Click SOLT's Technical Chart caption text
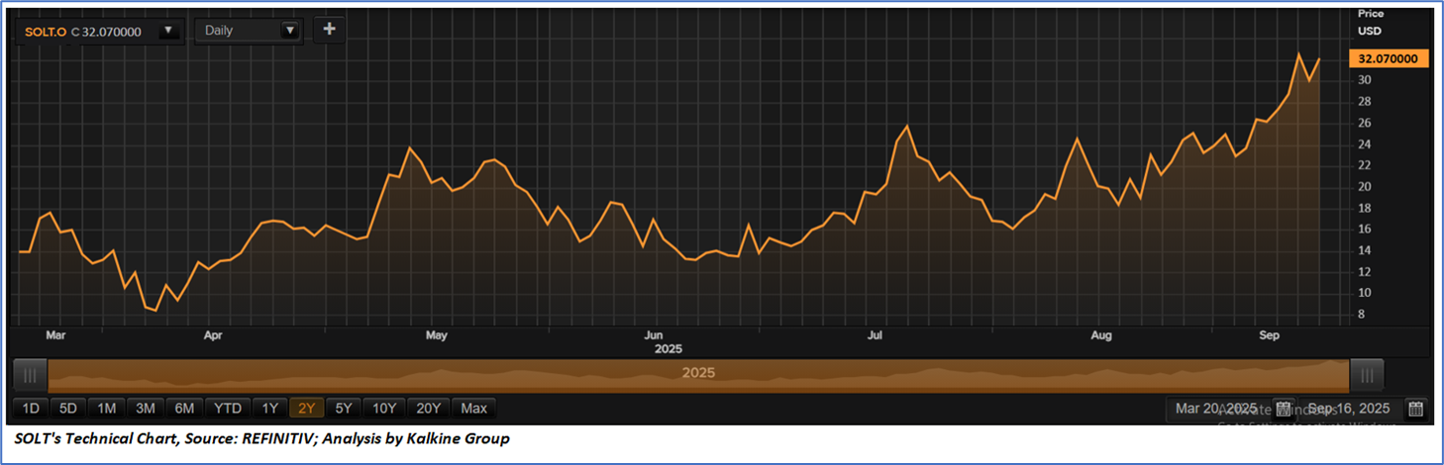This screenshot has height=465, width=1444. coord(262,438)
